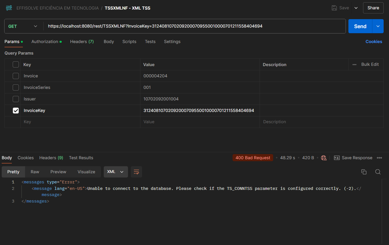Open response more options ellipsis

[x=379, y=158]
